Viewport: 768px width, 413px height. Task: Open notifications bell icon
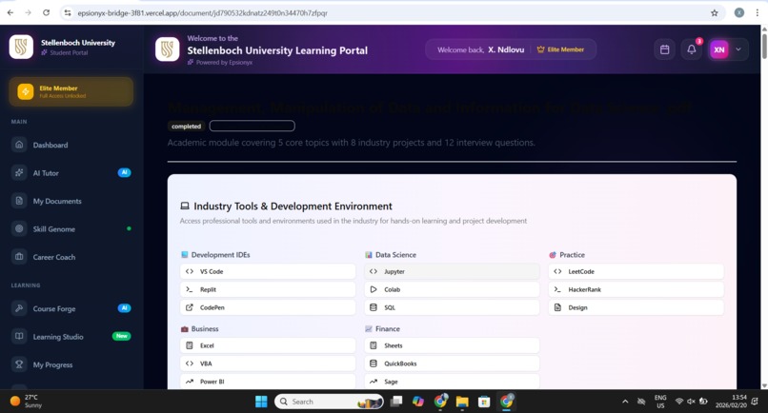pos(691,49)
